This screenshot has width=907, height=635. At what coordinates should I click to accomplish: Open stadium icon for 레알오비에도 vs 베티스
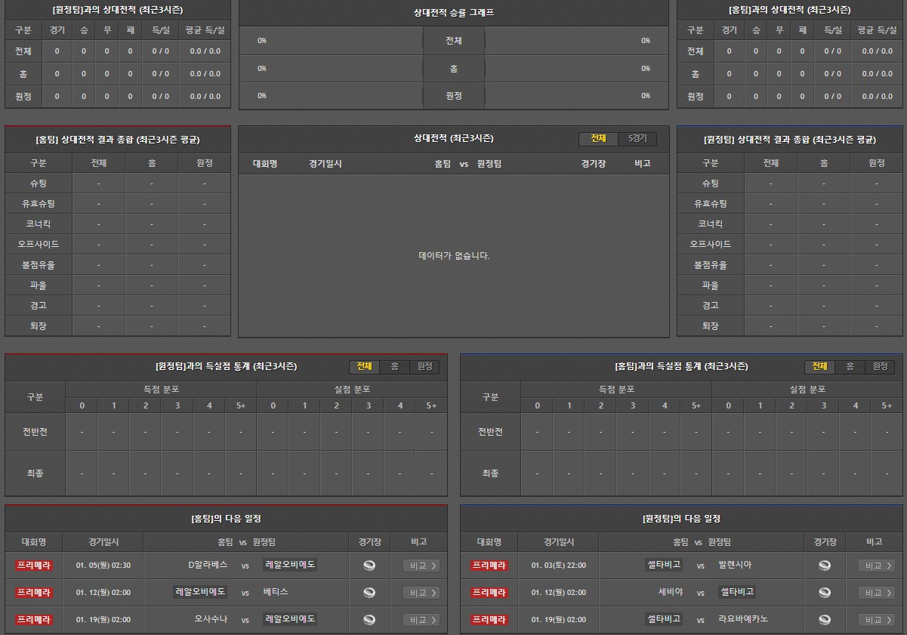tap(369, 593)
